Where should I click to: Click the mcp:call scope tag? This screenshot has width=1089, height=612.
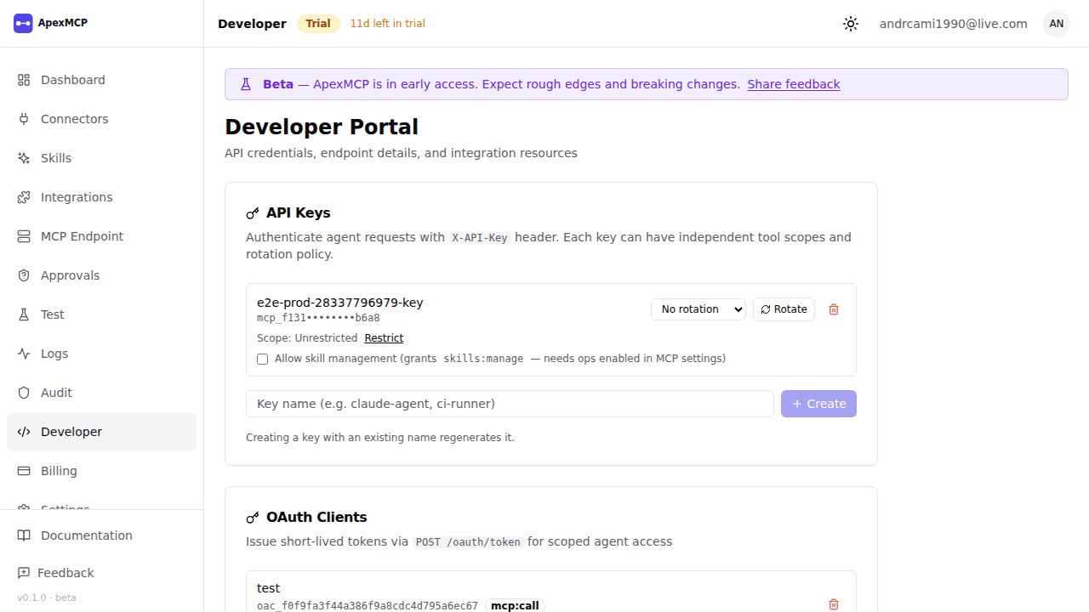tap(516, 606)
